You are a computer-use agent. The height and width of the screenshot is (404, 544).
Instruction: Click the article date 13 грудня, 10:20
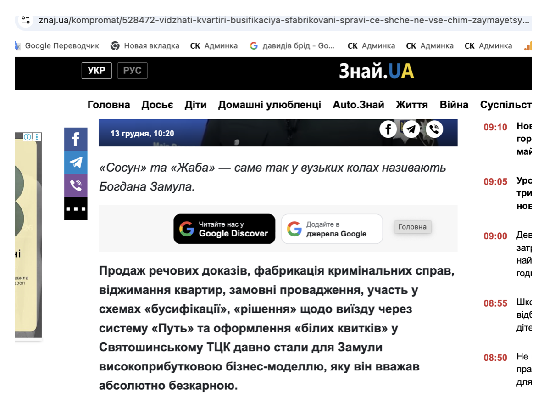pyautogui.click(x=142, y=134)
